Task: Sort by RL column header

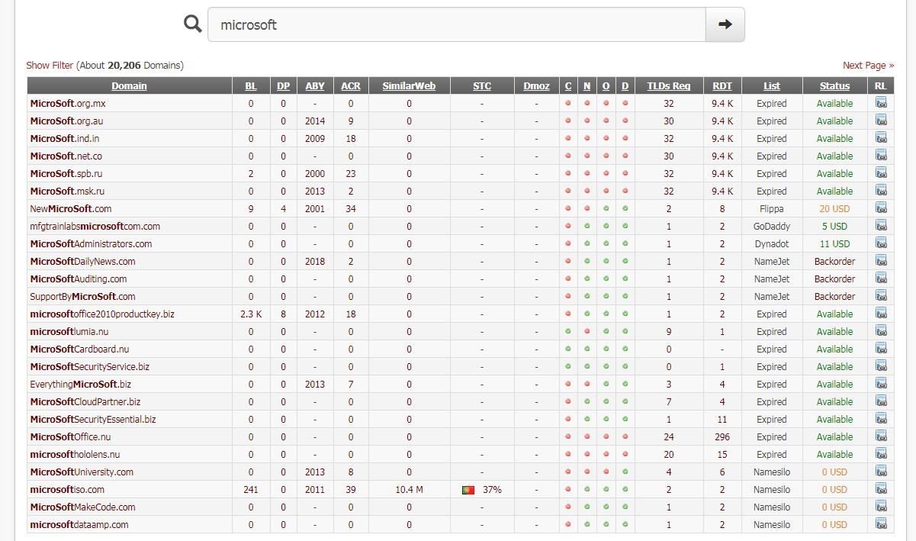Action: (881, 86)
